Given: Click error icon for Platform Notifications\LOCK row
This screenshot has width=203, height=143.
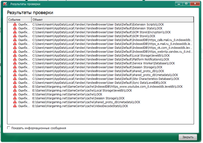Looking at the screenshot, I should [x=15, y=59].
